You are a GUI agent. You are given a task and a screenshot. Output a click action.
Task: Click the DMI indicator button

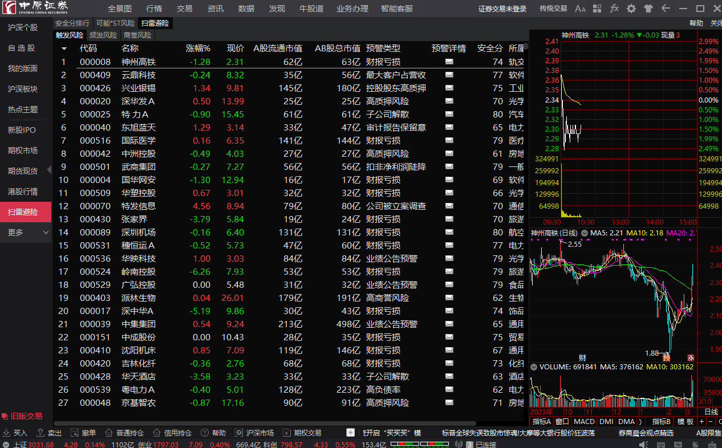point(606,422)
